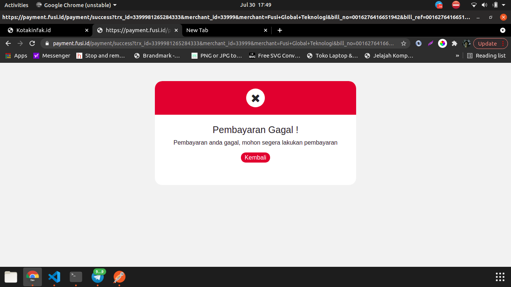Open the Extensions puzzle icon
This screenshot has width=511, height=287.
pos(455,43)
